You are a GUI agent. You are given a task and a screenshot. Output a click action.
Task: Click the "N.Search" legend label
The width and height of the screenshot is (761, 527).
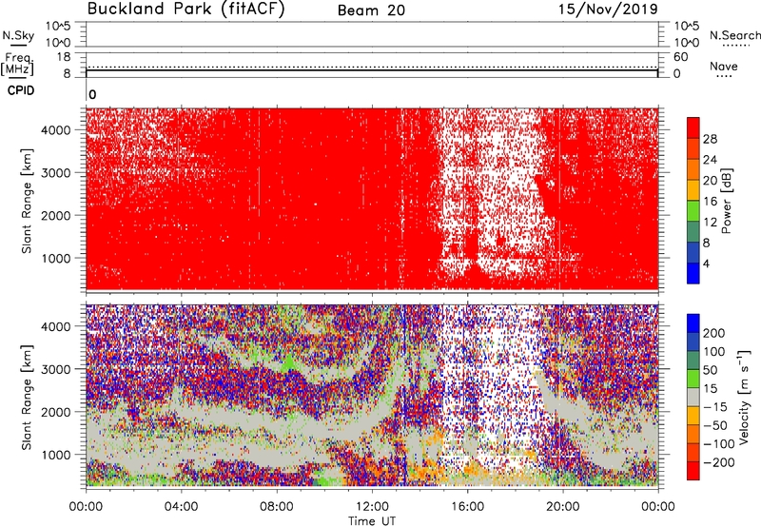coord(734,35)
